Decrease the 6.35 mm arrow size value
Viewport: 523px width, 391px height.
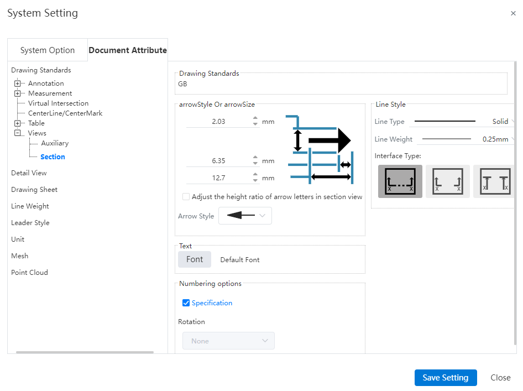(255, 164)
